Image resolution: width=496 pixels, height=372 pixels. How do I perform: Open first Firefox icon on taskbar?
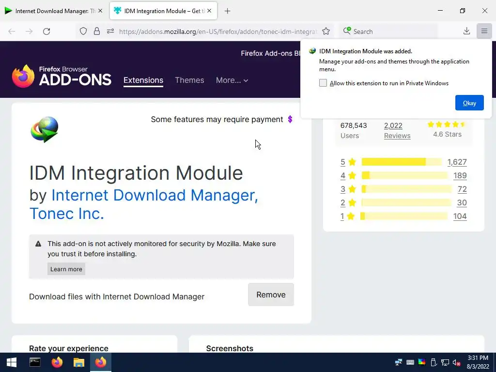coord(57,362)
